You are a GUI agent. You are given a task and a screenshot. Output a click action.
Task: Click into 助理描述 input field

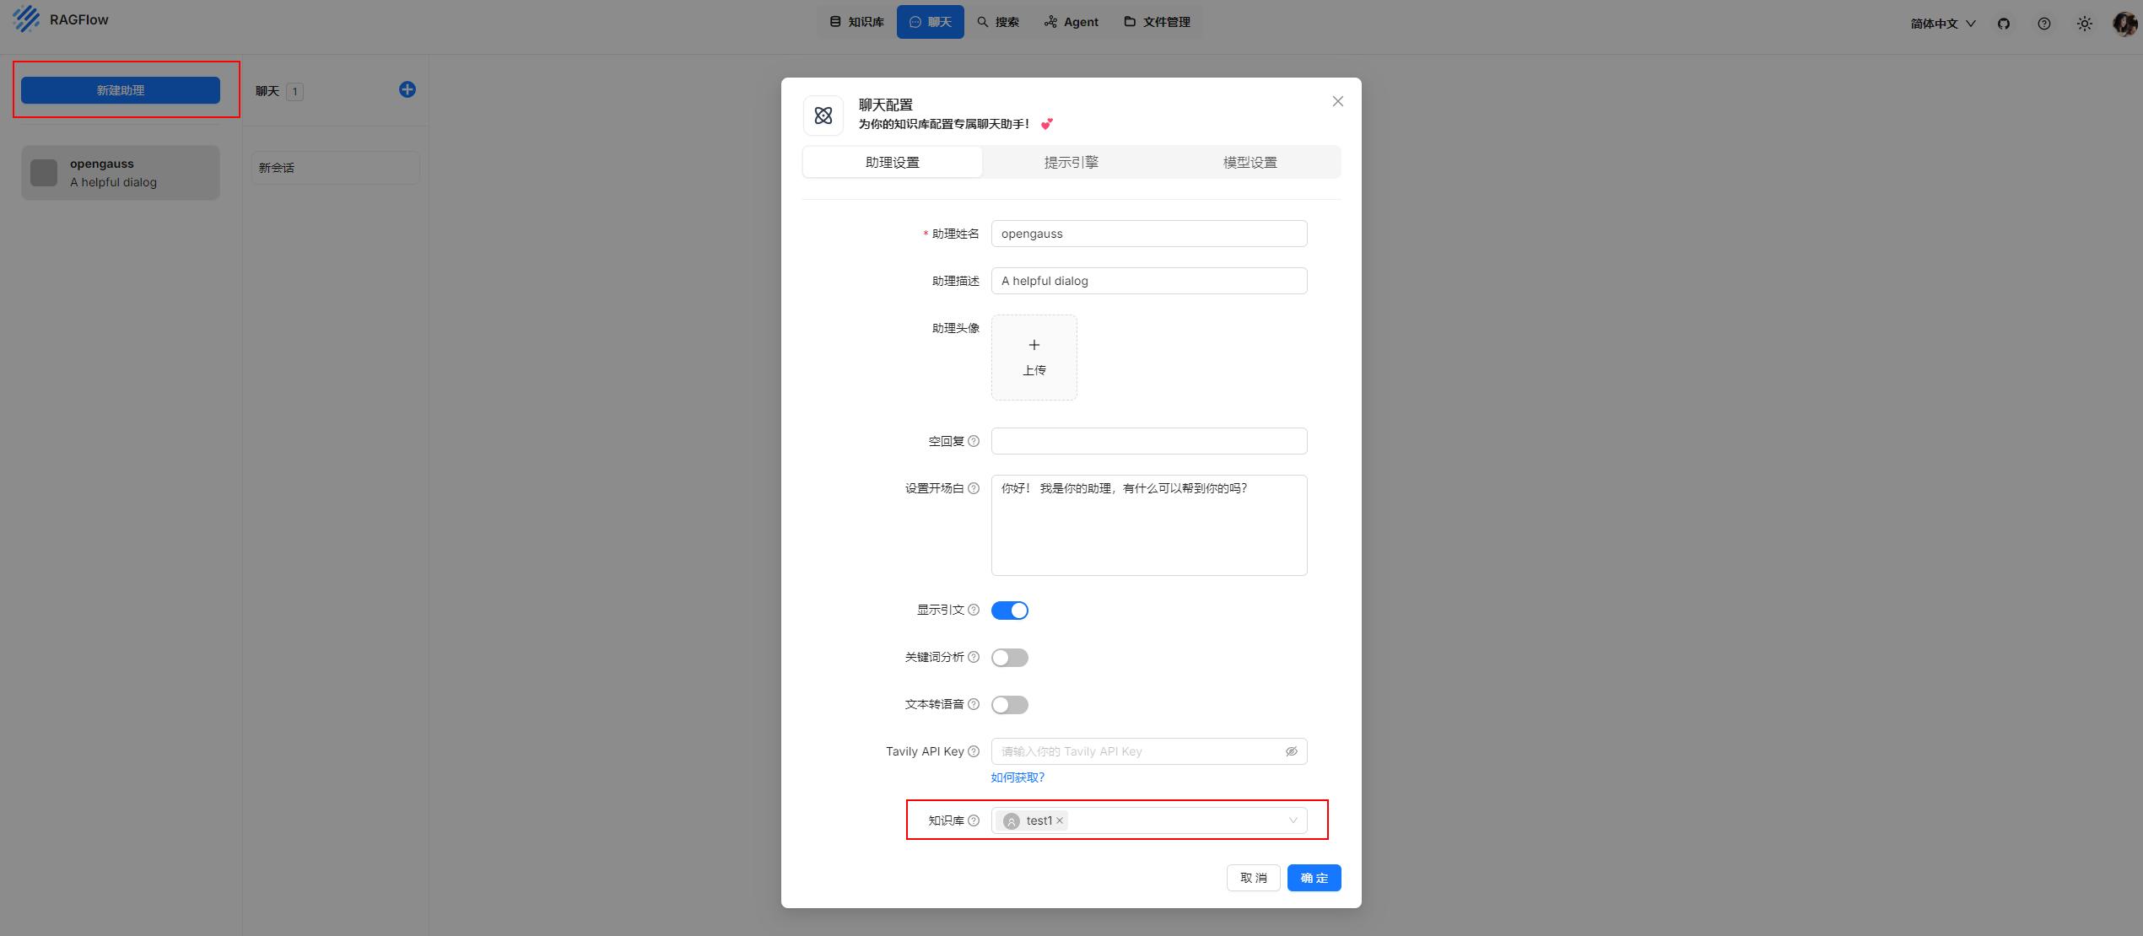pos(1149,281)
